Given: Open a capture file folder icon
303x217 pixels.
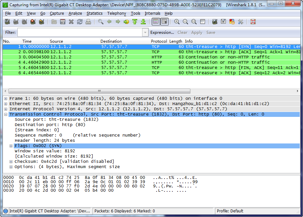Looking at the screenshot, I should (x=54, y=22).
